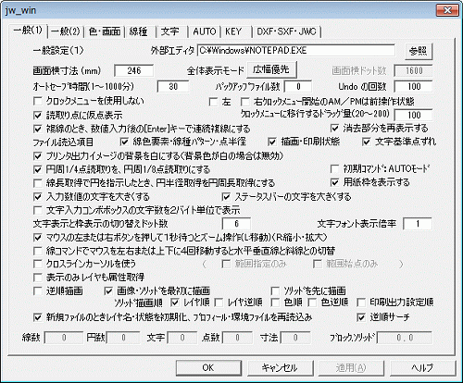Toggle 右クロックメニュー開始のAM/PM checkbox
463x383 pixels.
click(x=245, y=102)
